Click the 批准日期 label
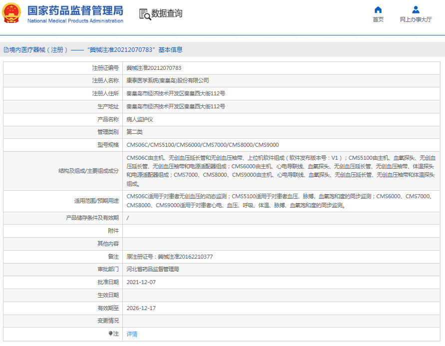The width and height of the screenshot is (445, 346). pyautogui.click(x=108, y=282)
